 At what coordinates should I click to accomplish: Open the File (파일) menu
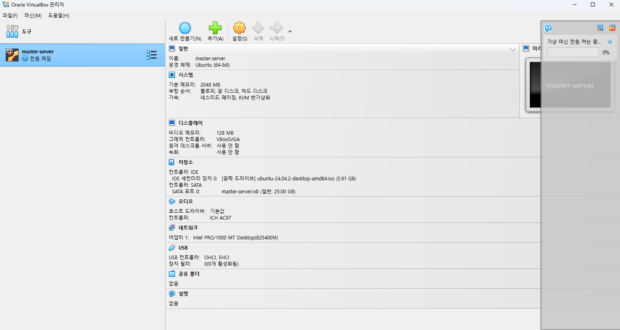click(10, 15)
